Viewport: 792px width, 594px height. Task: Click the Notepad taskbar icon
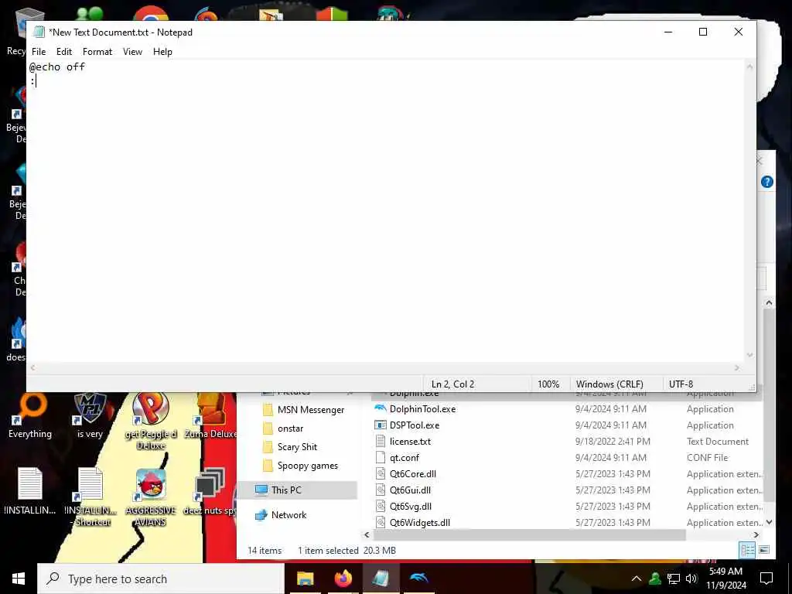pos(381,579)
